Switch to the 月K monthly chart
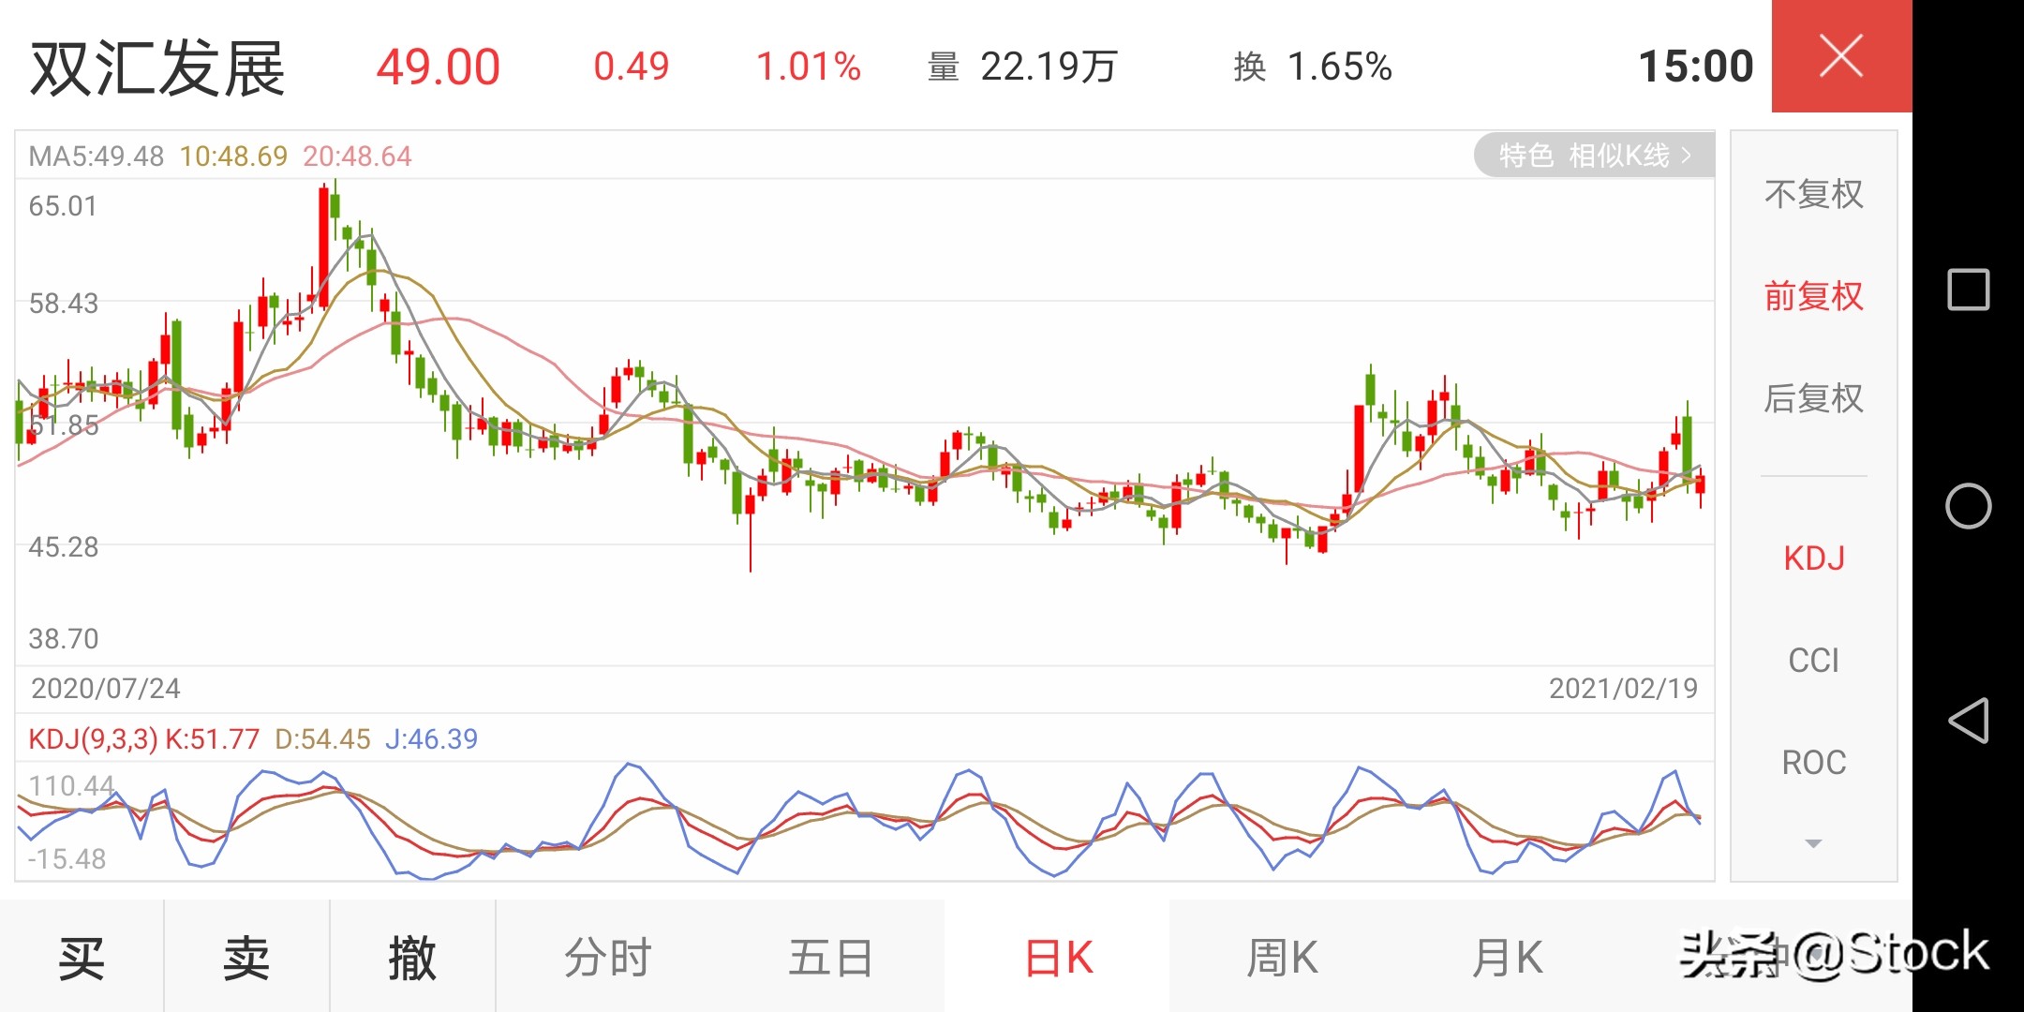Viewport: 2024px width, 1012px height. pyautogui.click(x=1504, y=958)
